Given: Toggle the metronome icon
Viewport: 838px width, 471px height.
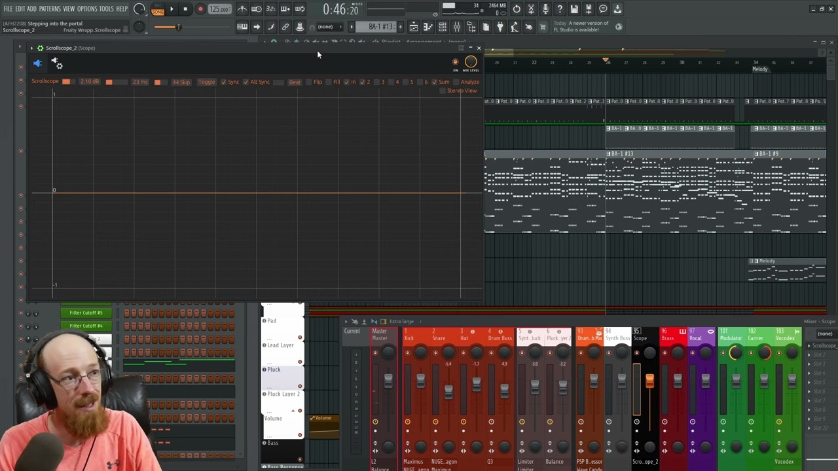Looking at the screenshot, I should (x=242, y=9).
